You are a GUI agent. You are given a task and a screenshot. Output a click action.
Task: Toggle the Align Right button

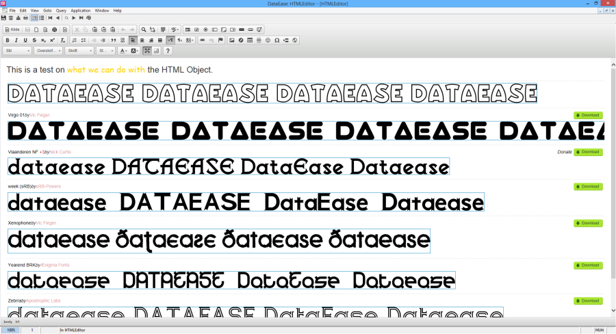151,40
